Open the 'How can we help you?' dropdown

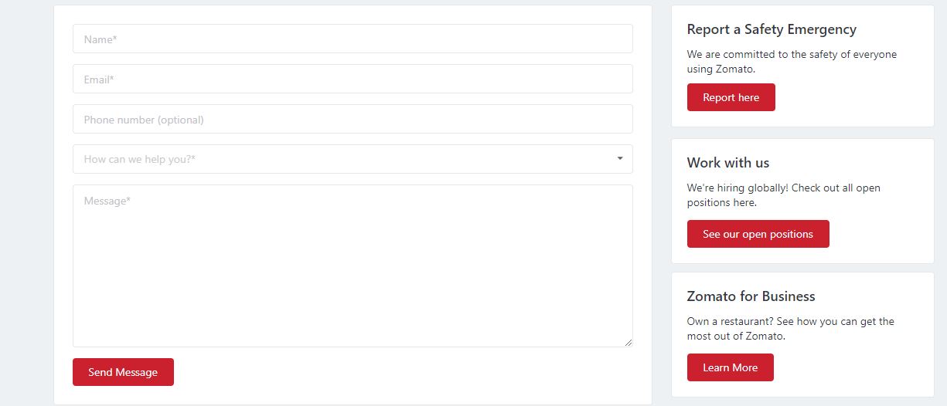[x=353, y=159]
